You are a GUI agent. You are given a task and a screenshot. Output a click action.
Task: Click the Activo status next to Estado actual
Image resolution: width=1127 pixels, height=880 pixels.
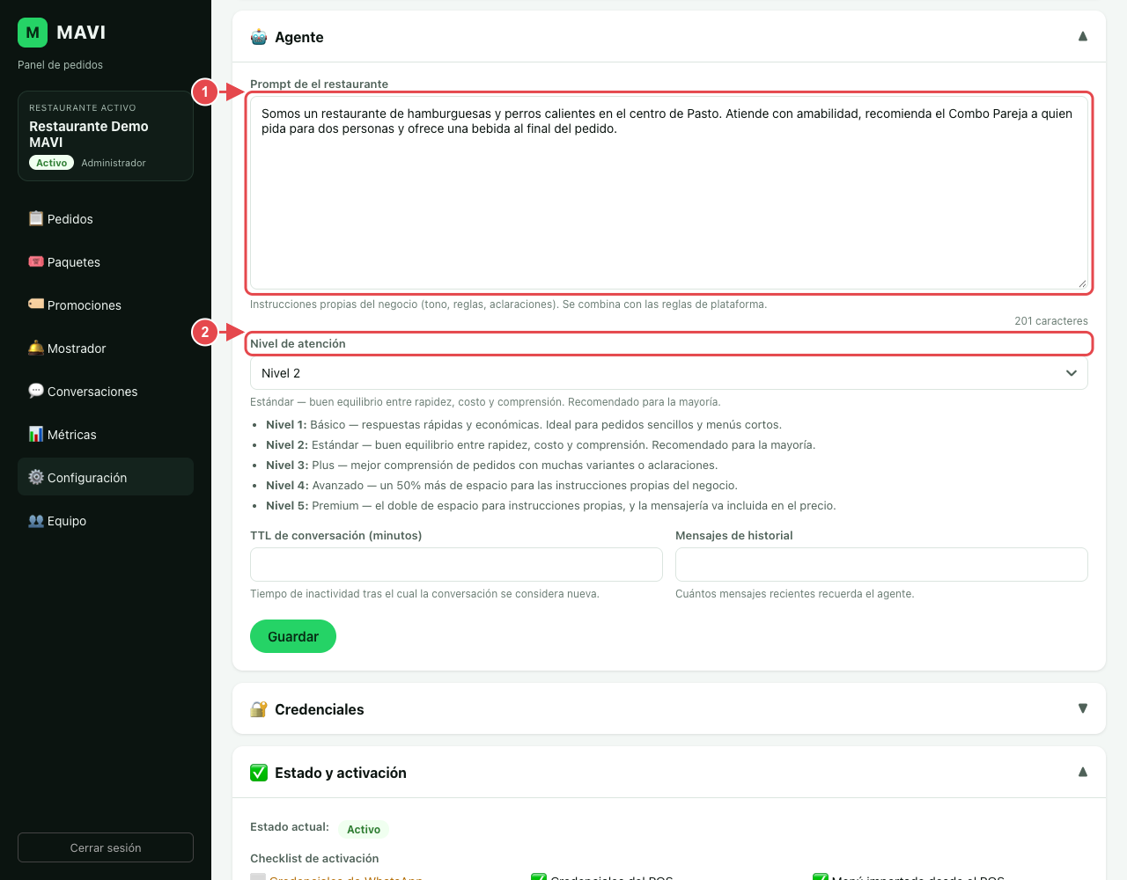pos(364,829)
